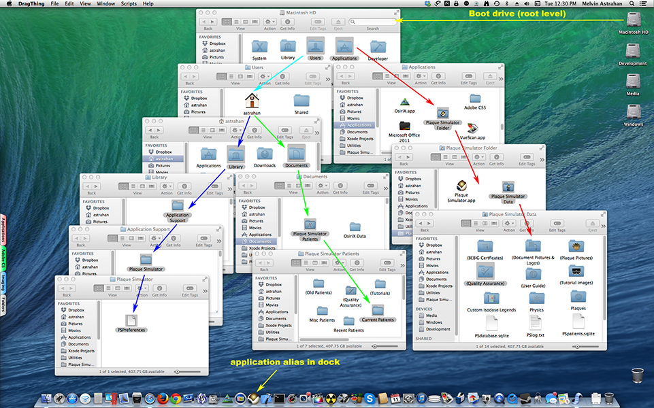Open the Action gear dropdown in Macintosh HD window
This screenshot has width=654, height=408.
click(x=269, y=22)
